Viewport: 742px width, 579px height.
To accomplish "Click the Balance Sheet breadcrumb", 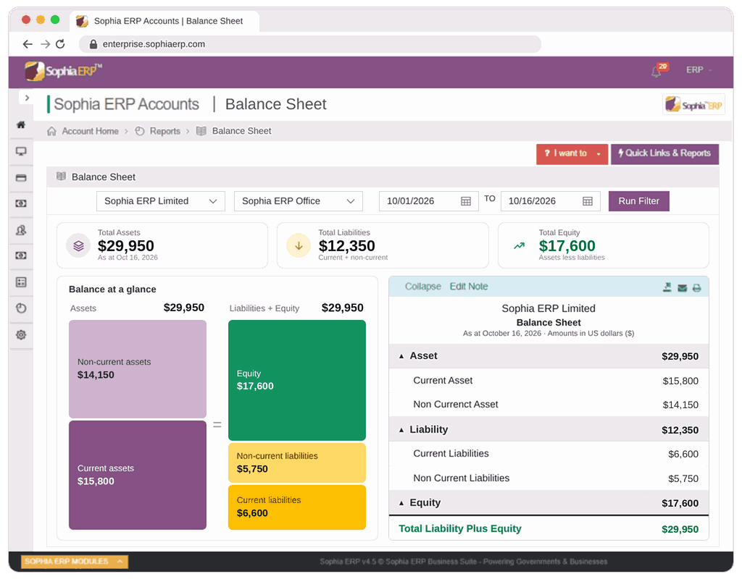I will click(241, 131).
